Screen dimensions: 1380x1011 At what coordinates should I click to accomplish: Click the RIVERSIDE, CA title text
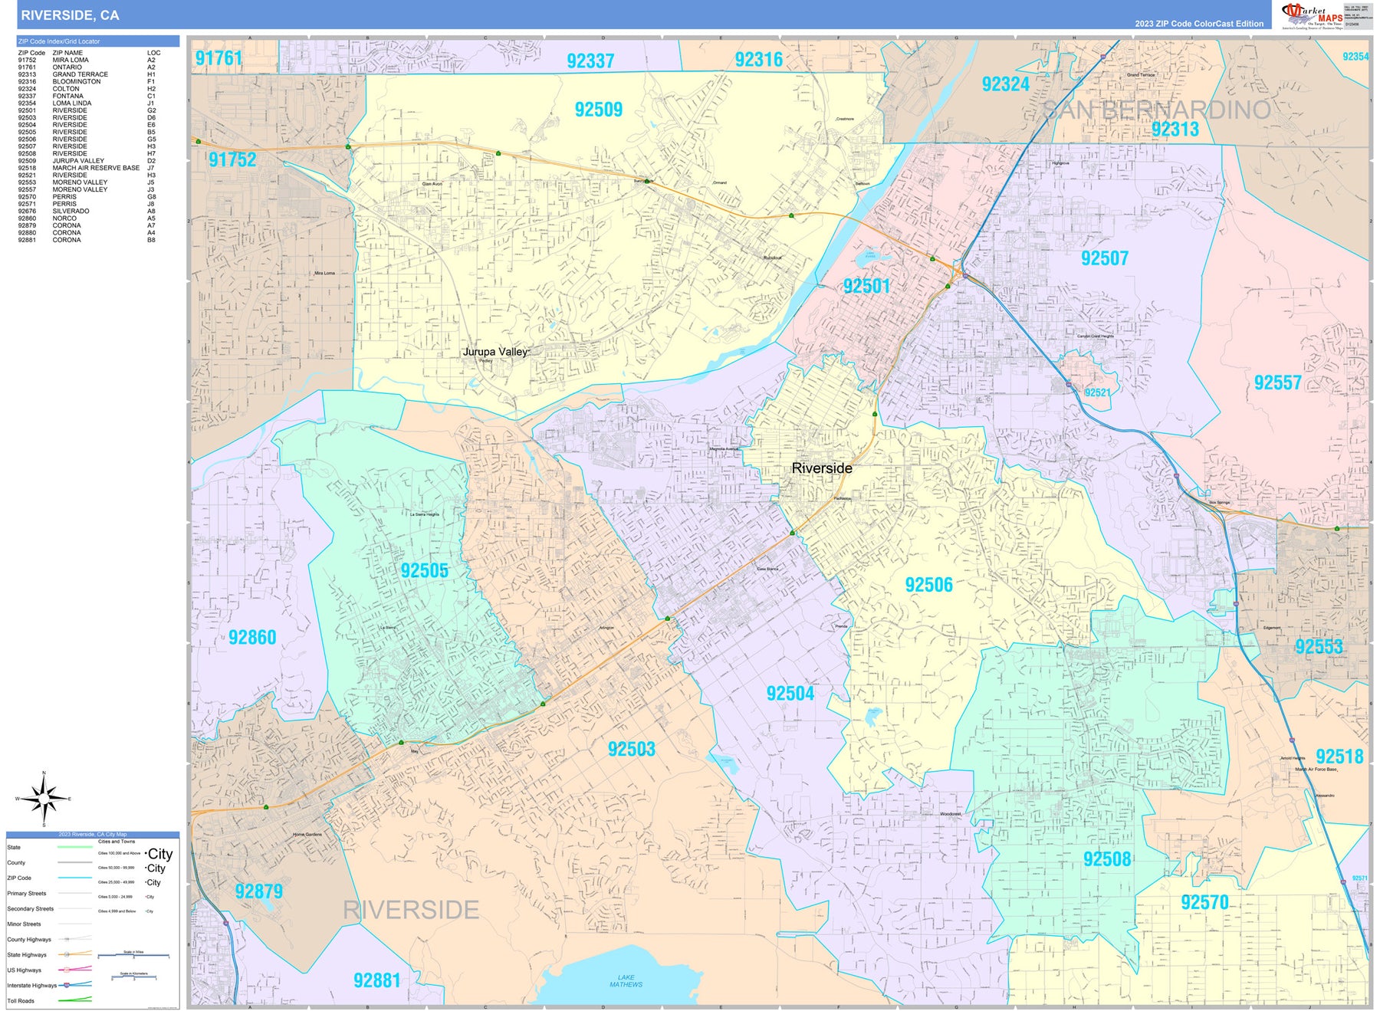(70, 15)
